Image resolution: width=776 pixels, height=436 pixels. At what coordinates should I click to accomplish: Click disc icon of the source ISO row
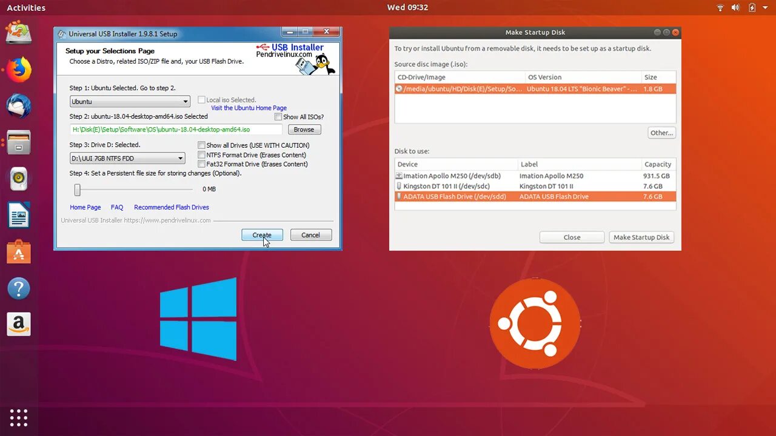point(399,88)
